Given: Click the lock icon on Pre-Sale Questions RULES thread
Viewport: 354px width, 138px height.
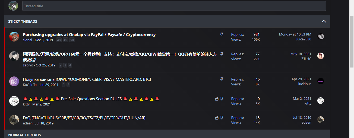Looking at the screenshot, I should pyautogui.click(x=217, y=99).
